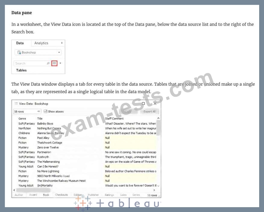Select the Zero over Twelve title cell
This screenshot has height=212, width=264.
tap(48, 147)
